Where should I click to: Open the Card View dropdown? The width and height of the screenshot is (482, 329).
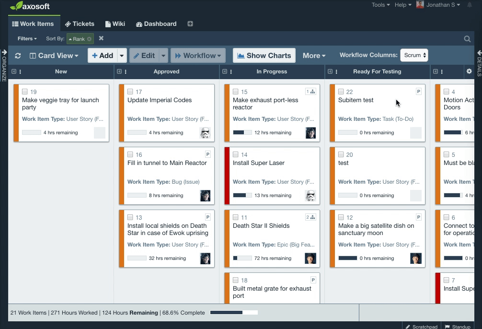54,56
